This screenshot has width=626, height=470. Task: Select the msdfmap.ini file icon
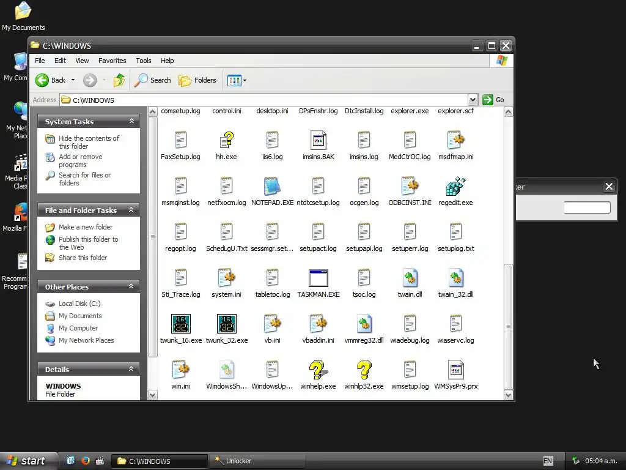coord(455,140)
